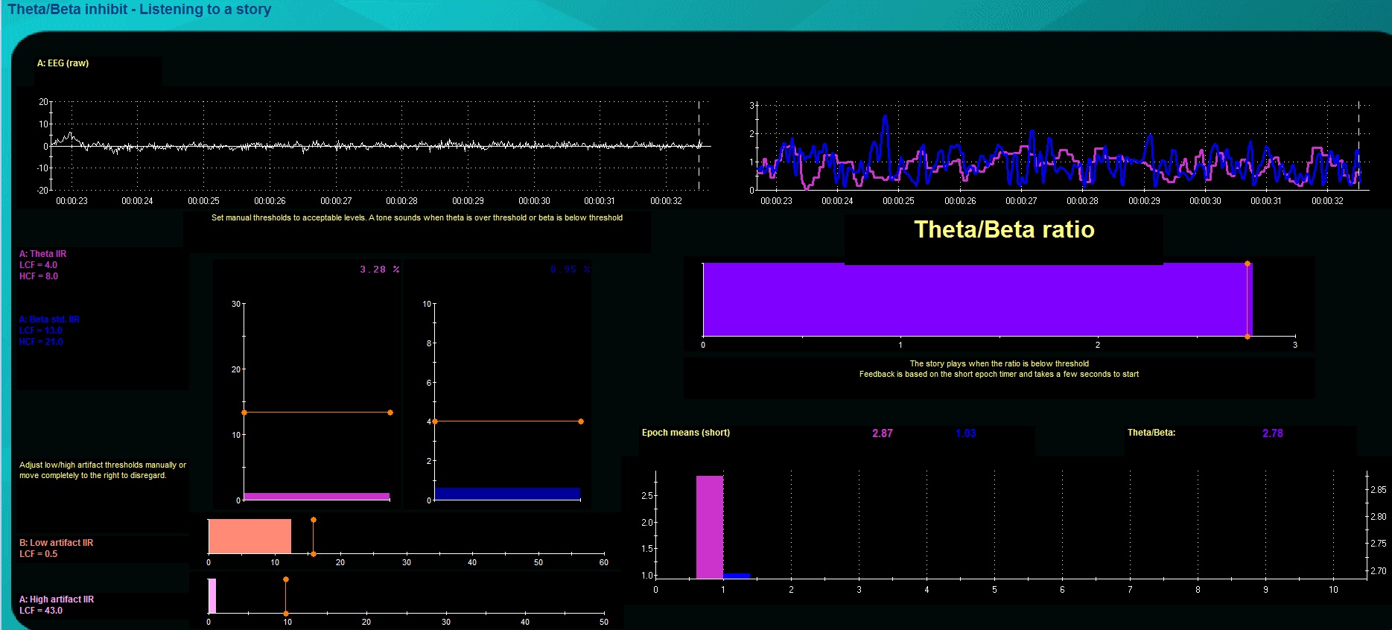Click the Theta/Beta value 2.78 readout
Viewport: 1392px width, 630px height.
1272,433
